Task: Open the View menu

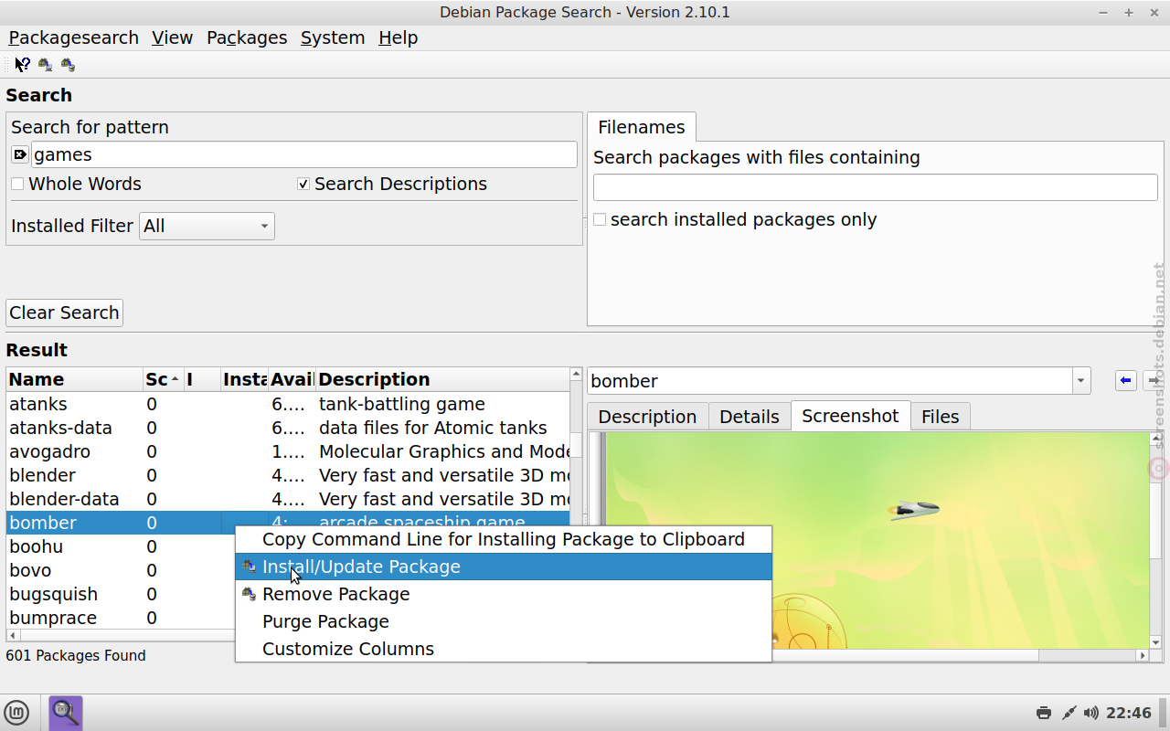Action: (172, 37)
